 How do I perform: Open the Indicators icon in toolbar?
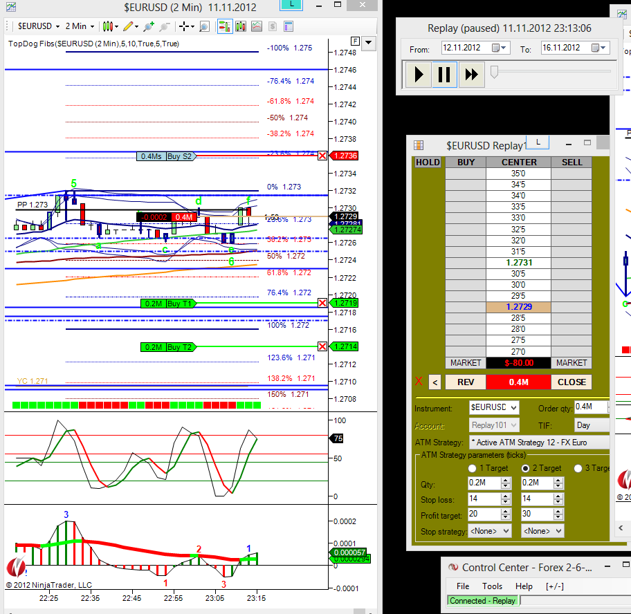pos(256,26)
